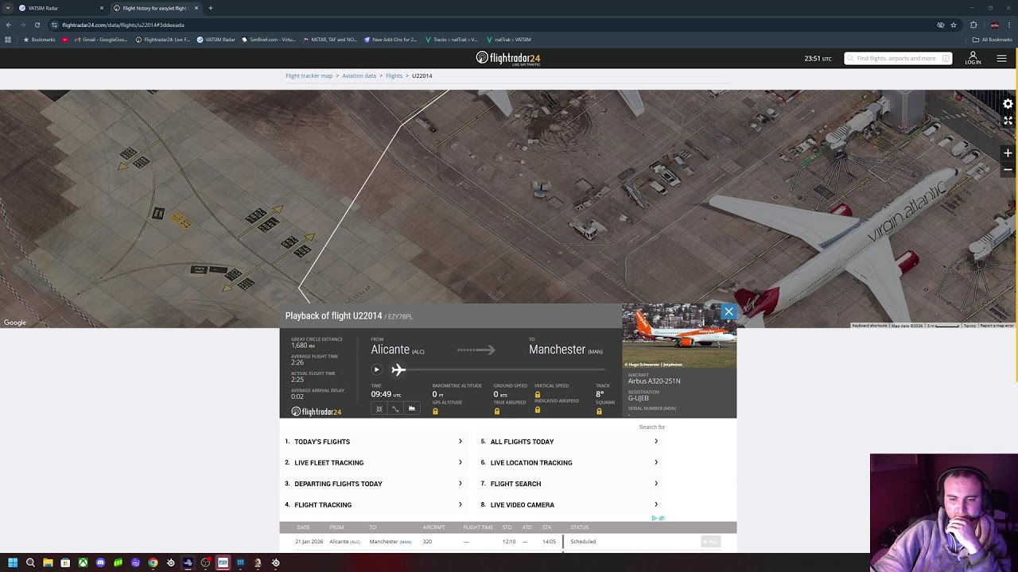The height and width of the screenshot is (572, 1018).
Task: Open the Flightradar24: Live F... bookmark
Action: tap(162, 40)
